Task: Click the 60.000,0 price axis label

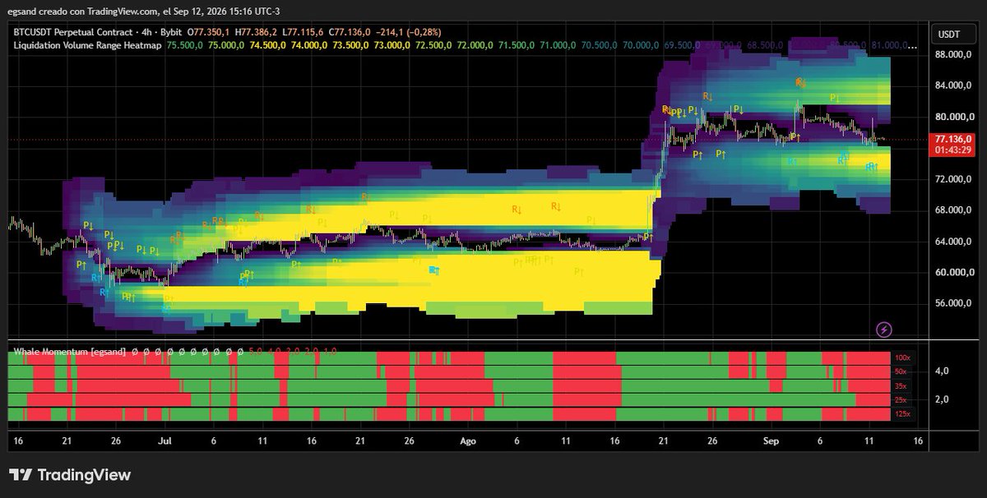Action: [x=955, y=273]
